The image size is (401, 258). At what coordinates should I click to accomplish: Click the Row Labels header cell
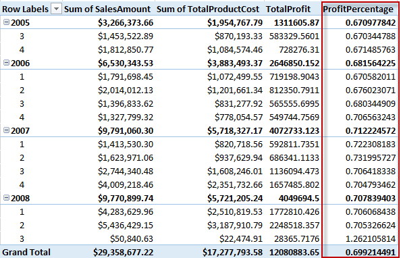point(26,9)
